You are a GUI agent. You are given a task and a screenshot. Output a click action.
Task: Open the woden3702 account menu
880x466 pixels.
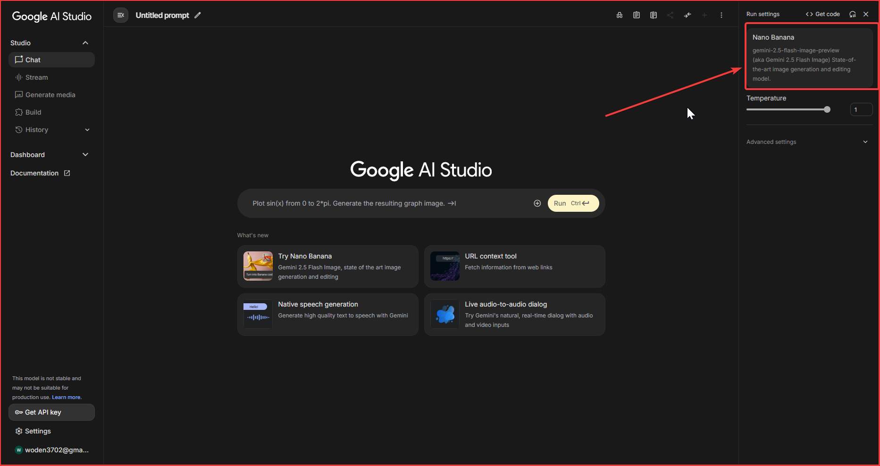[52, 450]
